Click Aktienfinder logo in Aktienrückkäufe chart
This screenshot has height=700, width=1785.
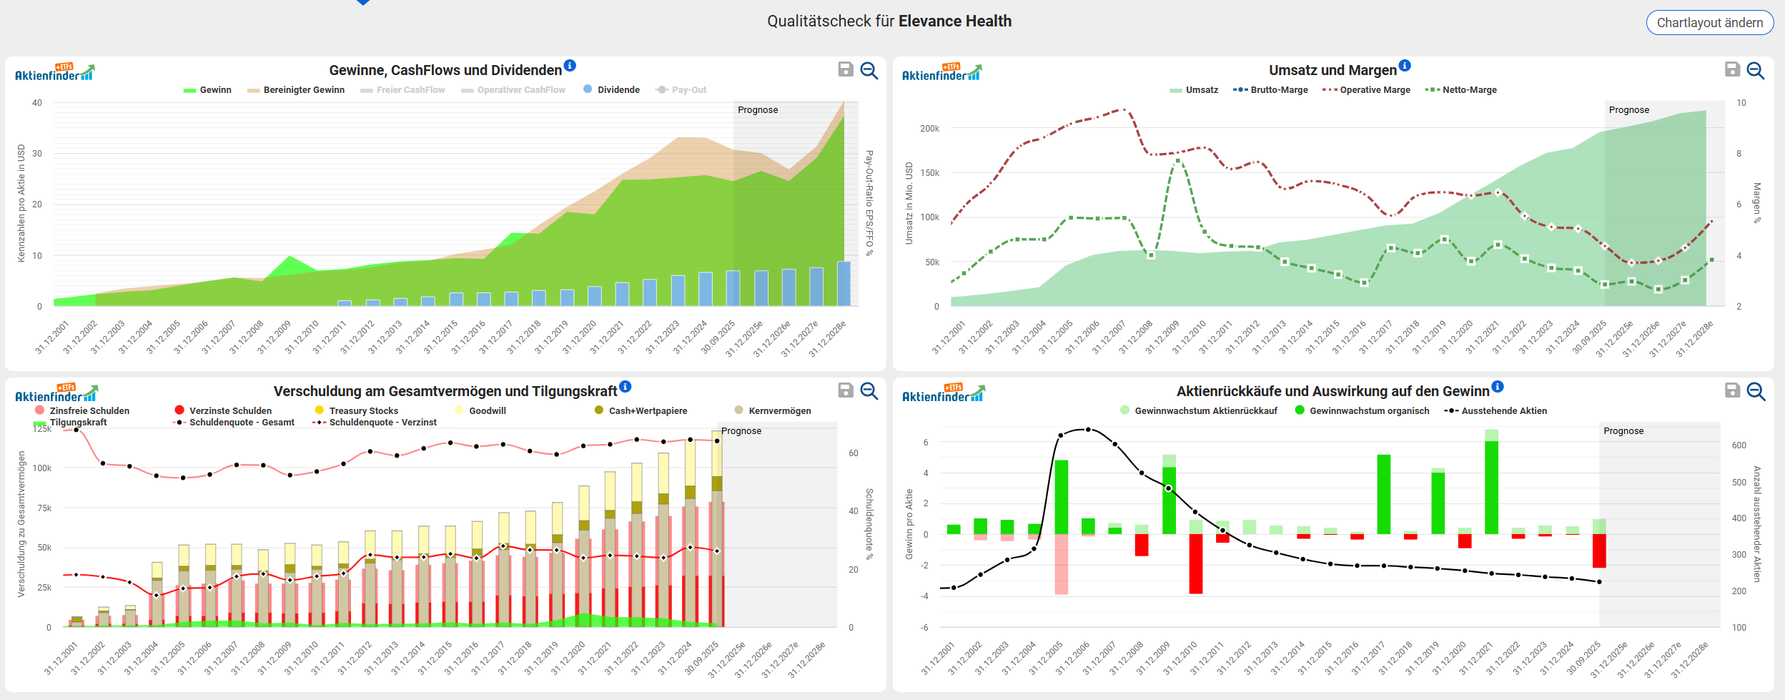click(943, 394)
